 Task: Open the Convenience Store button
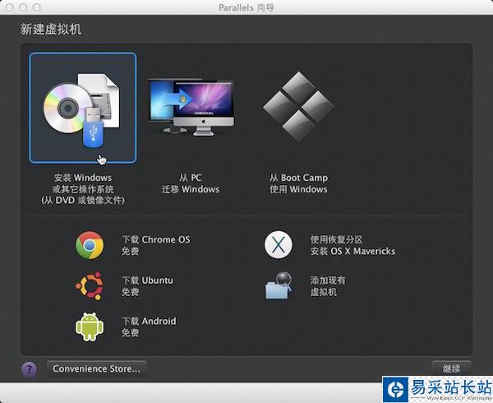point(96,368)
